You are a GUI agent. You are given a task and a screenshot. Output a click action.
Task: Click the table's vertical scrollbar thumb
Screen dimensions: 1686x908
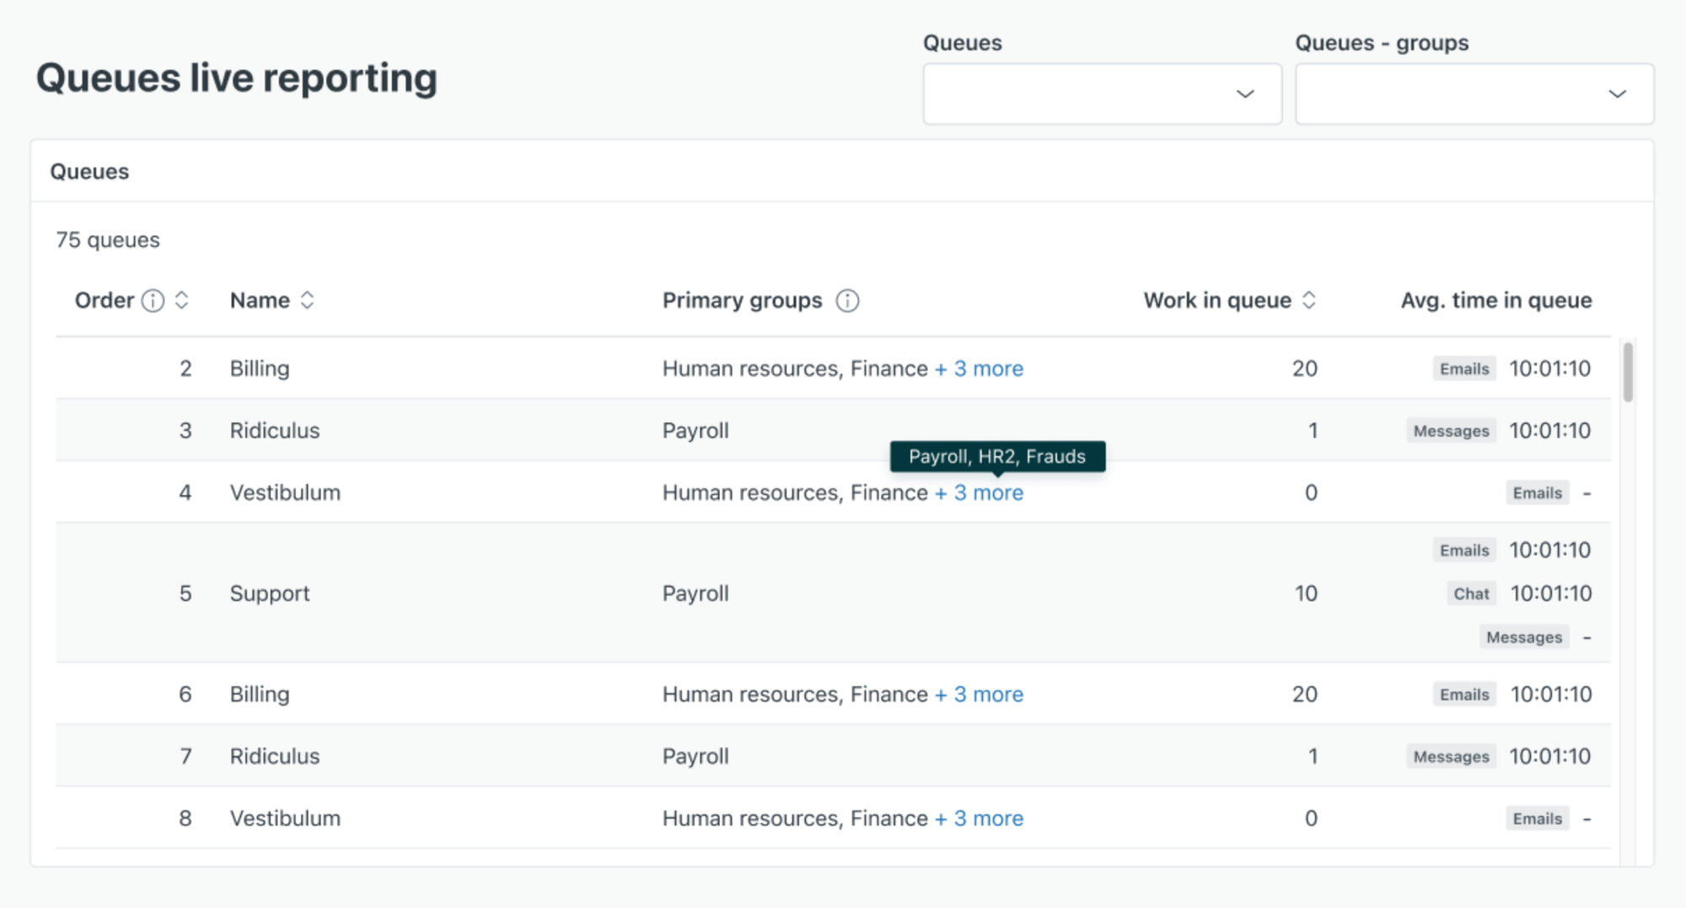click(1628, 372)
